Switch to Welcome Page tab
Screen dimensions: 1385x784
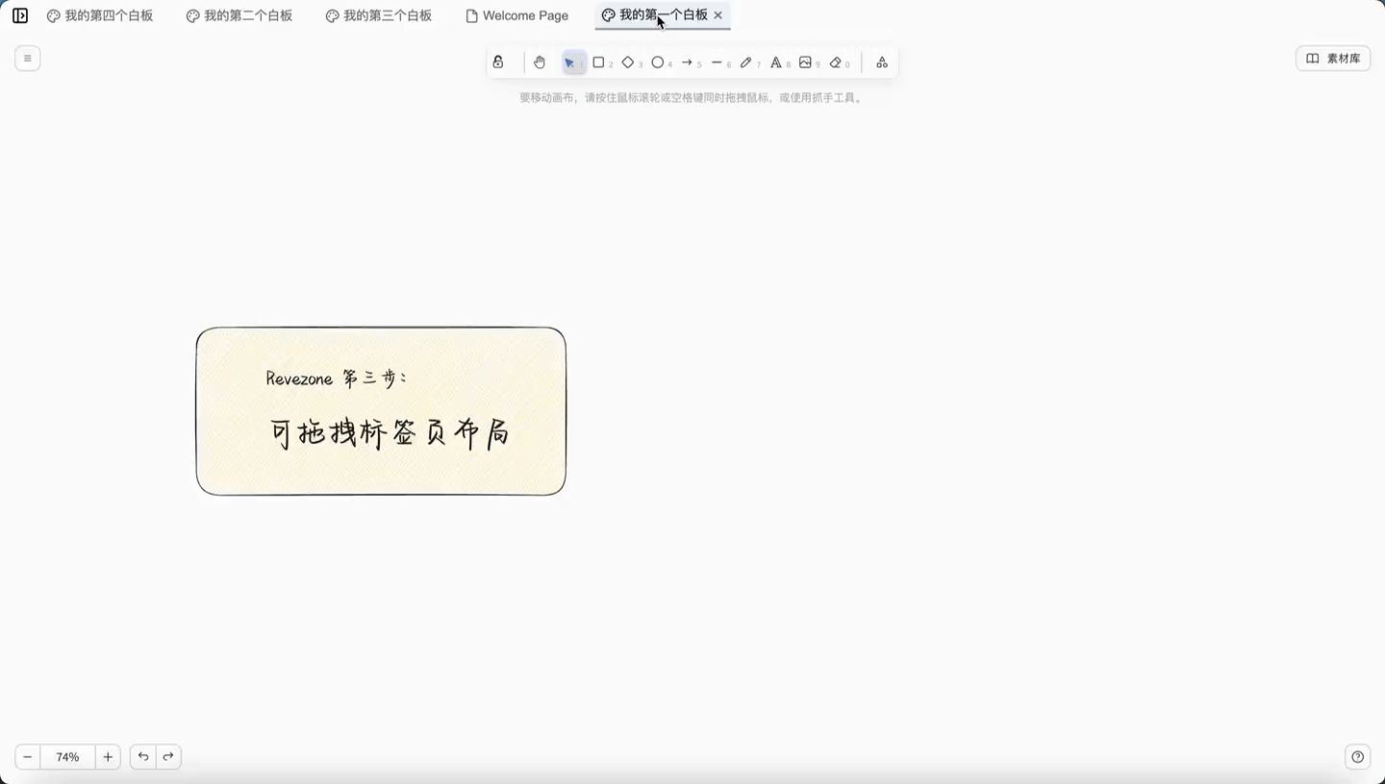click(x=516, y=15)
